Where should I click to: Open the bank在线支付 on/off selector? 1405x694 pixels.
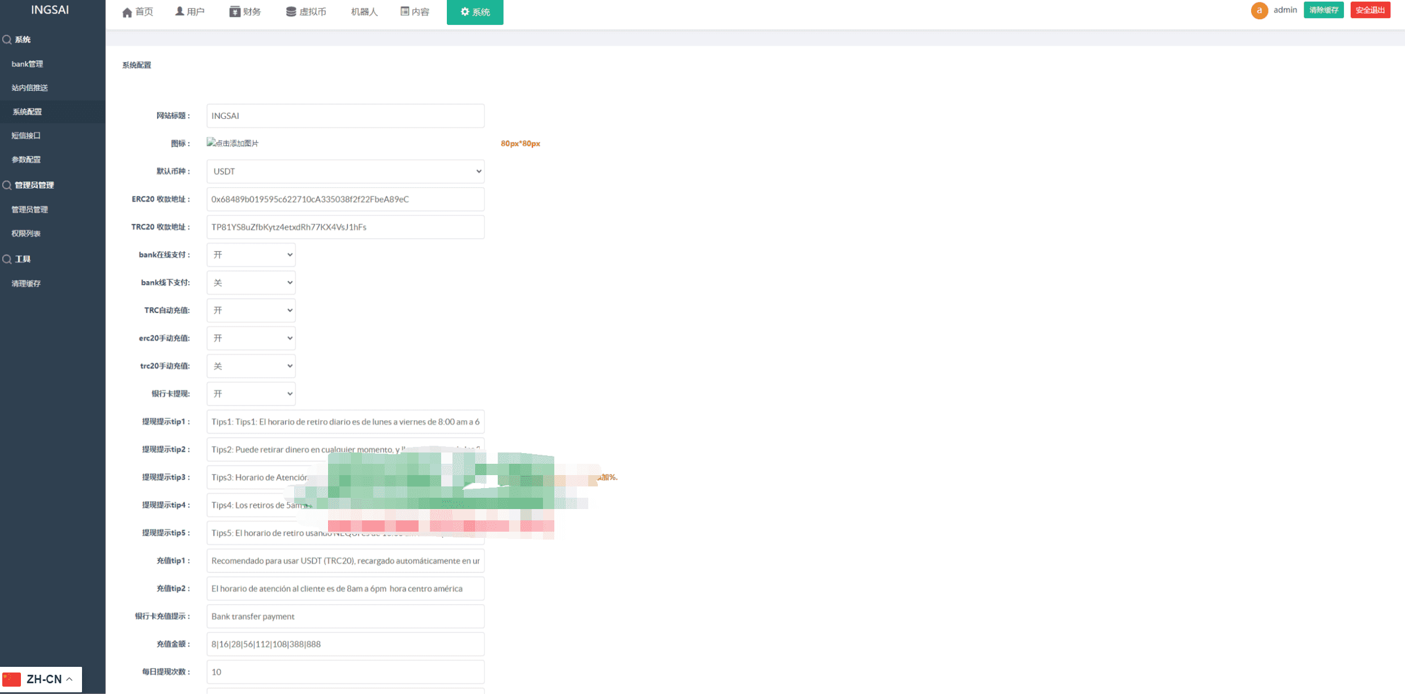point(251,255)
